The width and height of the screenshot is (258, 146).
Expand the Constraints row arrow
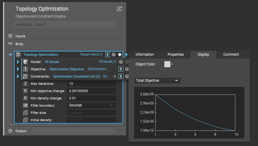(x=18, y=76)
